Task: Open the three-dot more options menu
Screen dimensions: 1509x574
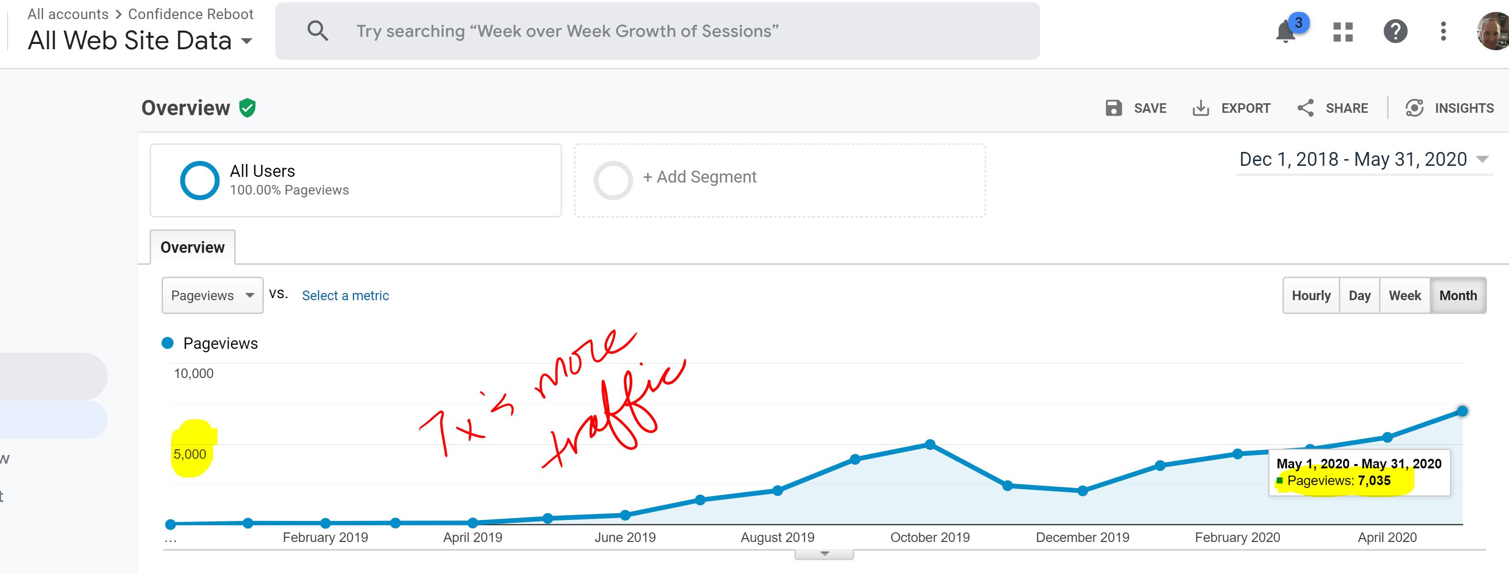Action: click(1444, 31)
